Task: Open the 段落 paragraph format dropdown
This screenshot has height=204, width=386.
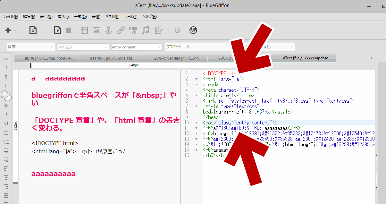Action: [31, 47]
